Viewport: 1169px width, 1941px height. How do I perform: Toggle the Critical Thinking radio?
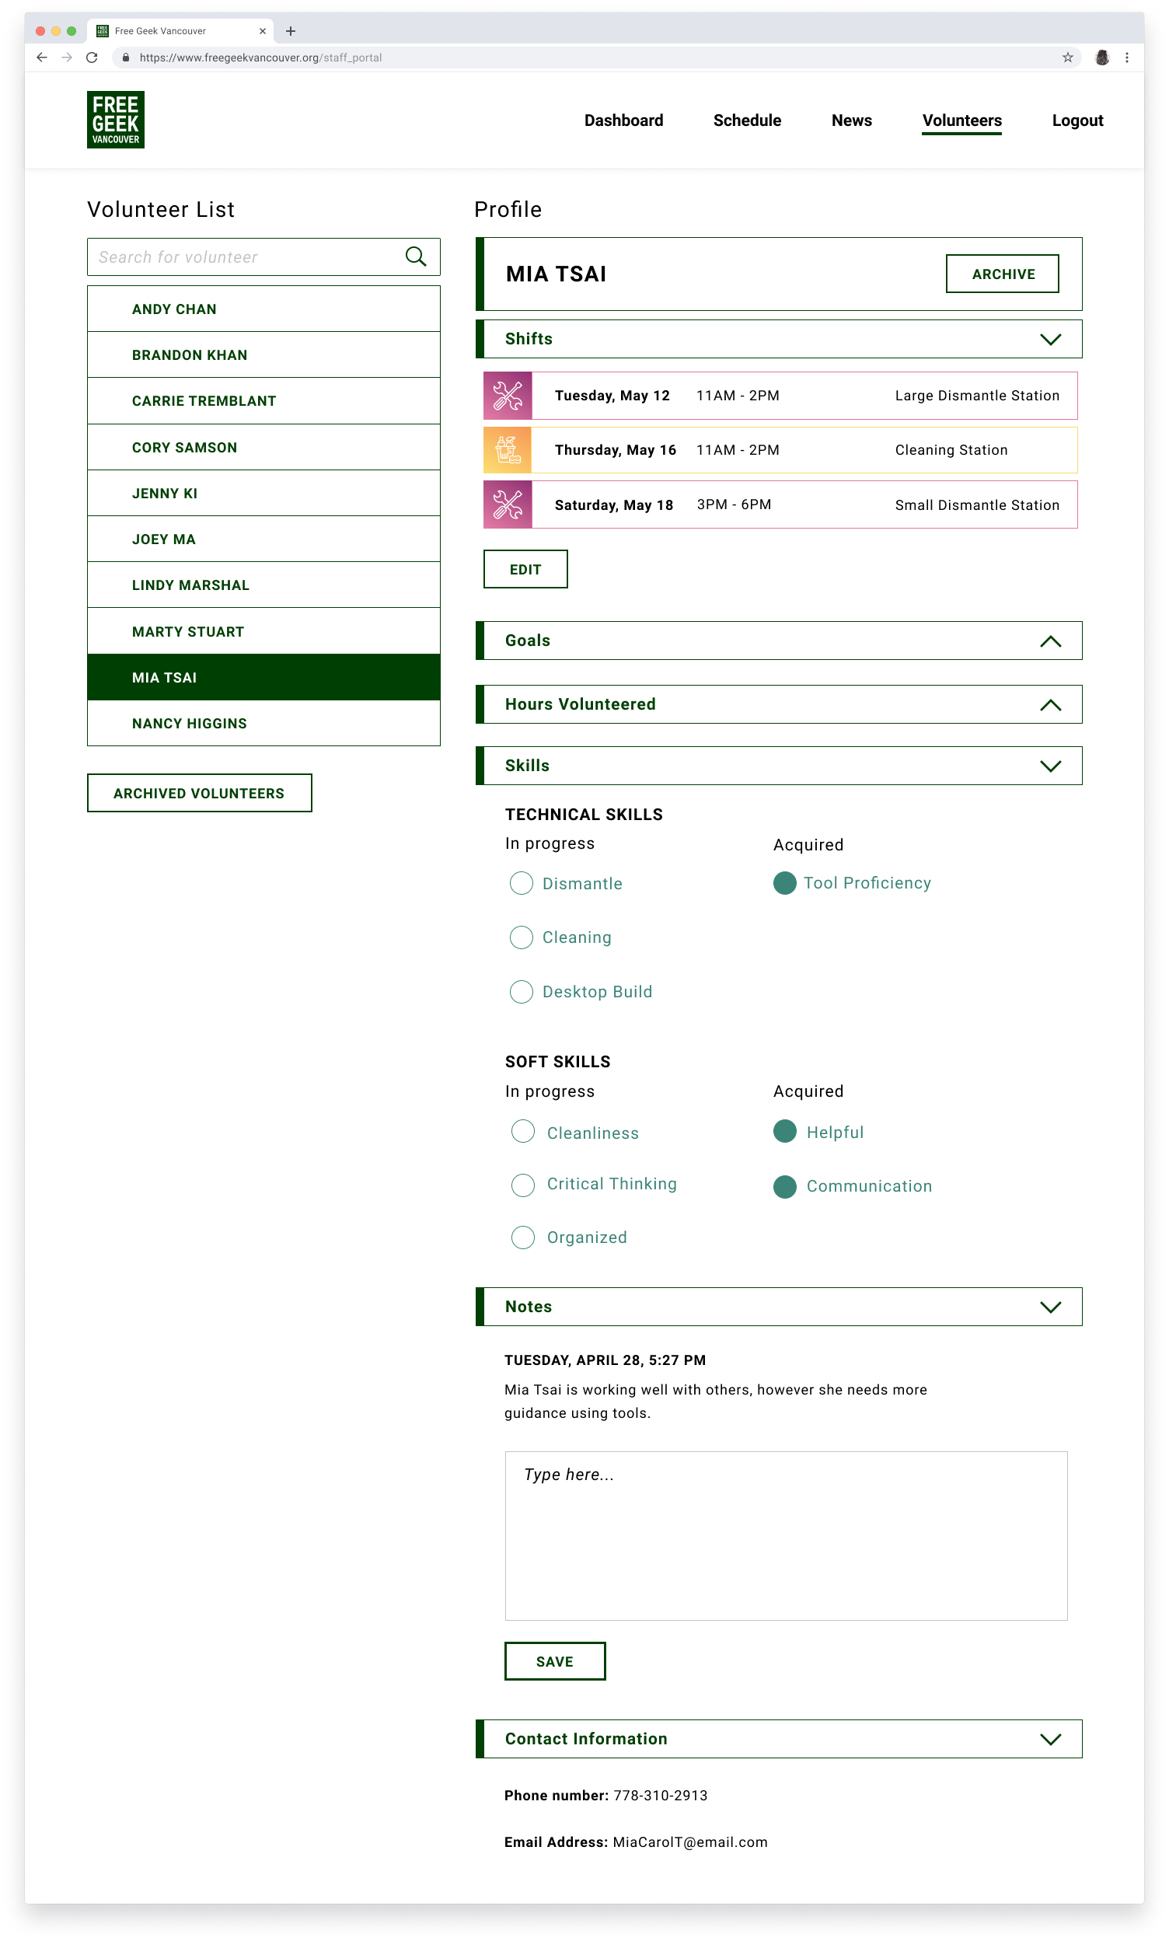[523, 1185]
